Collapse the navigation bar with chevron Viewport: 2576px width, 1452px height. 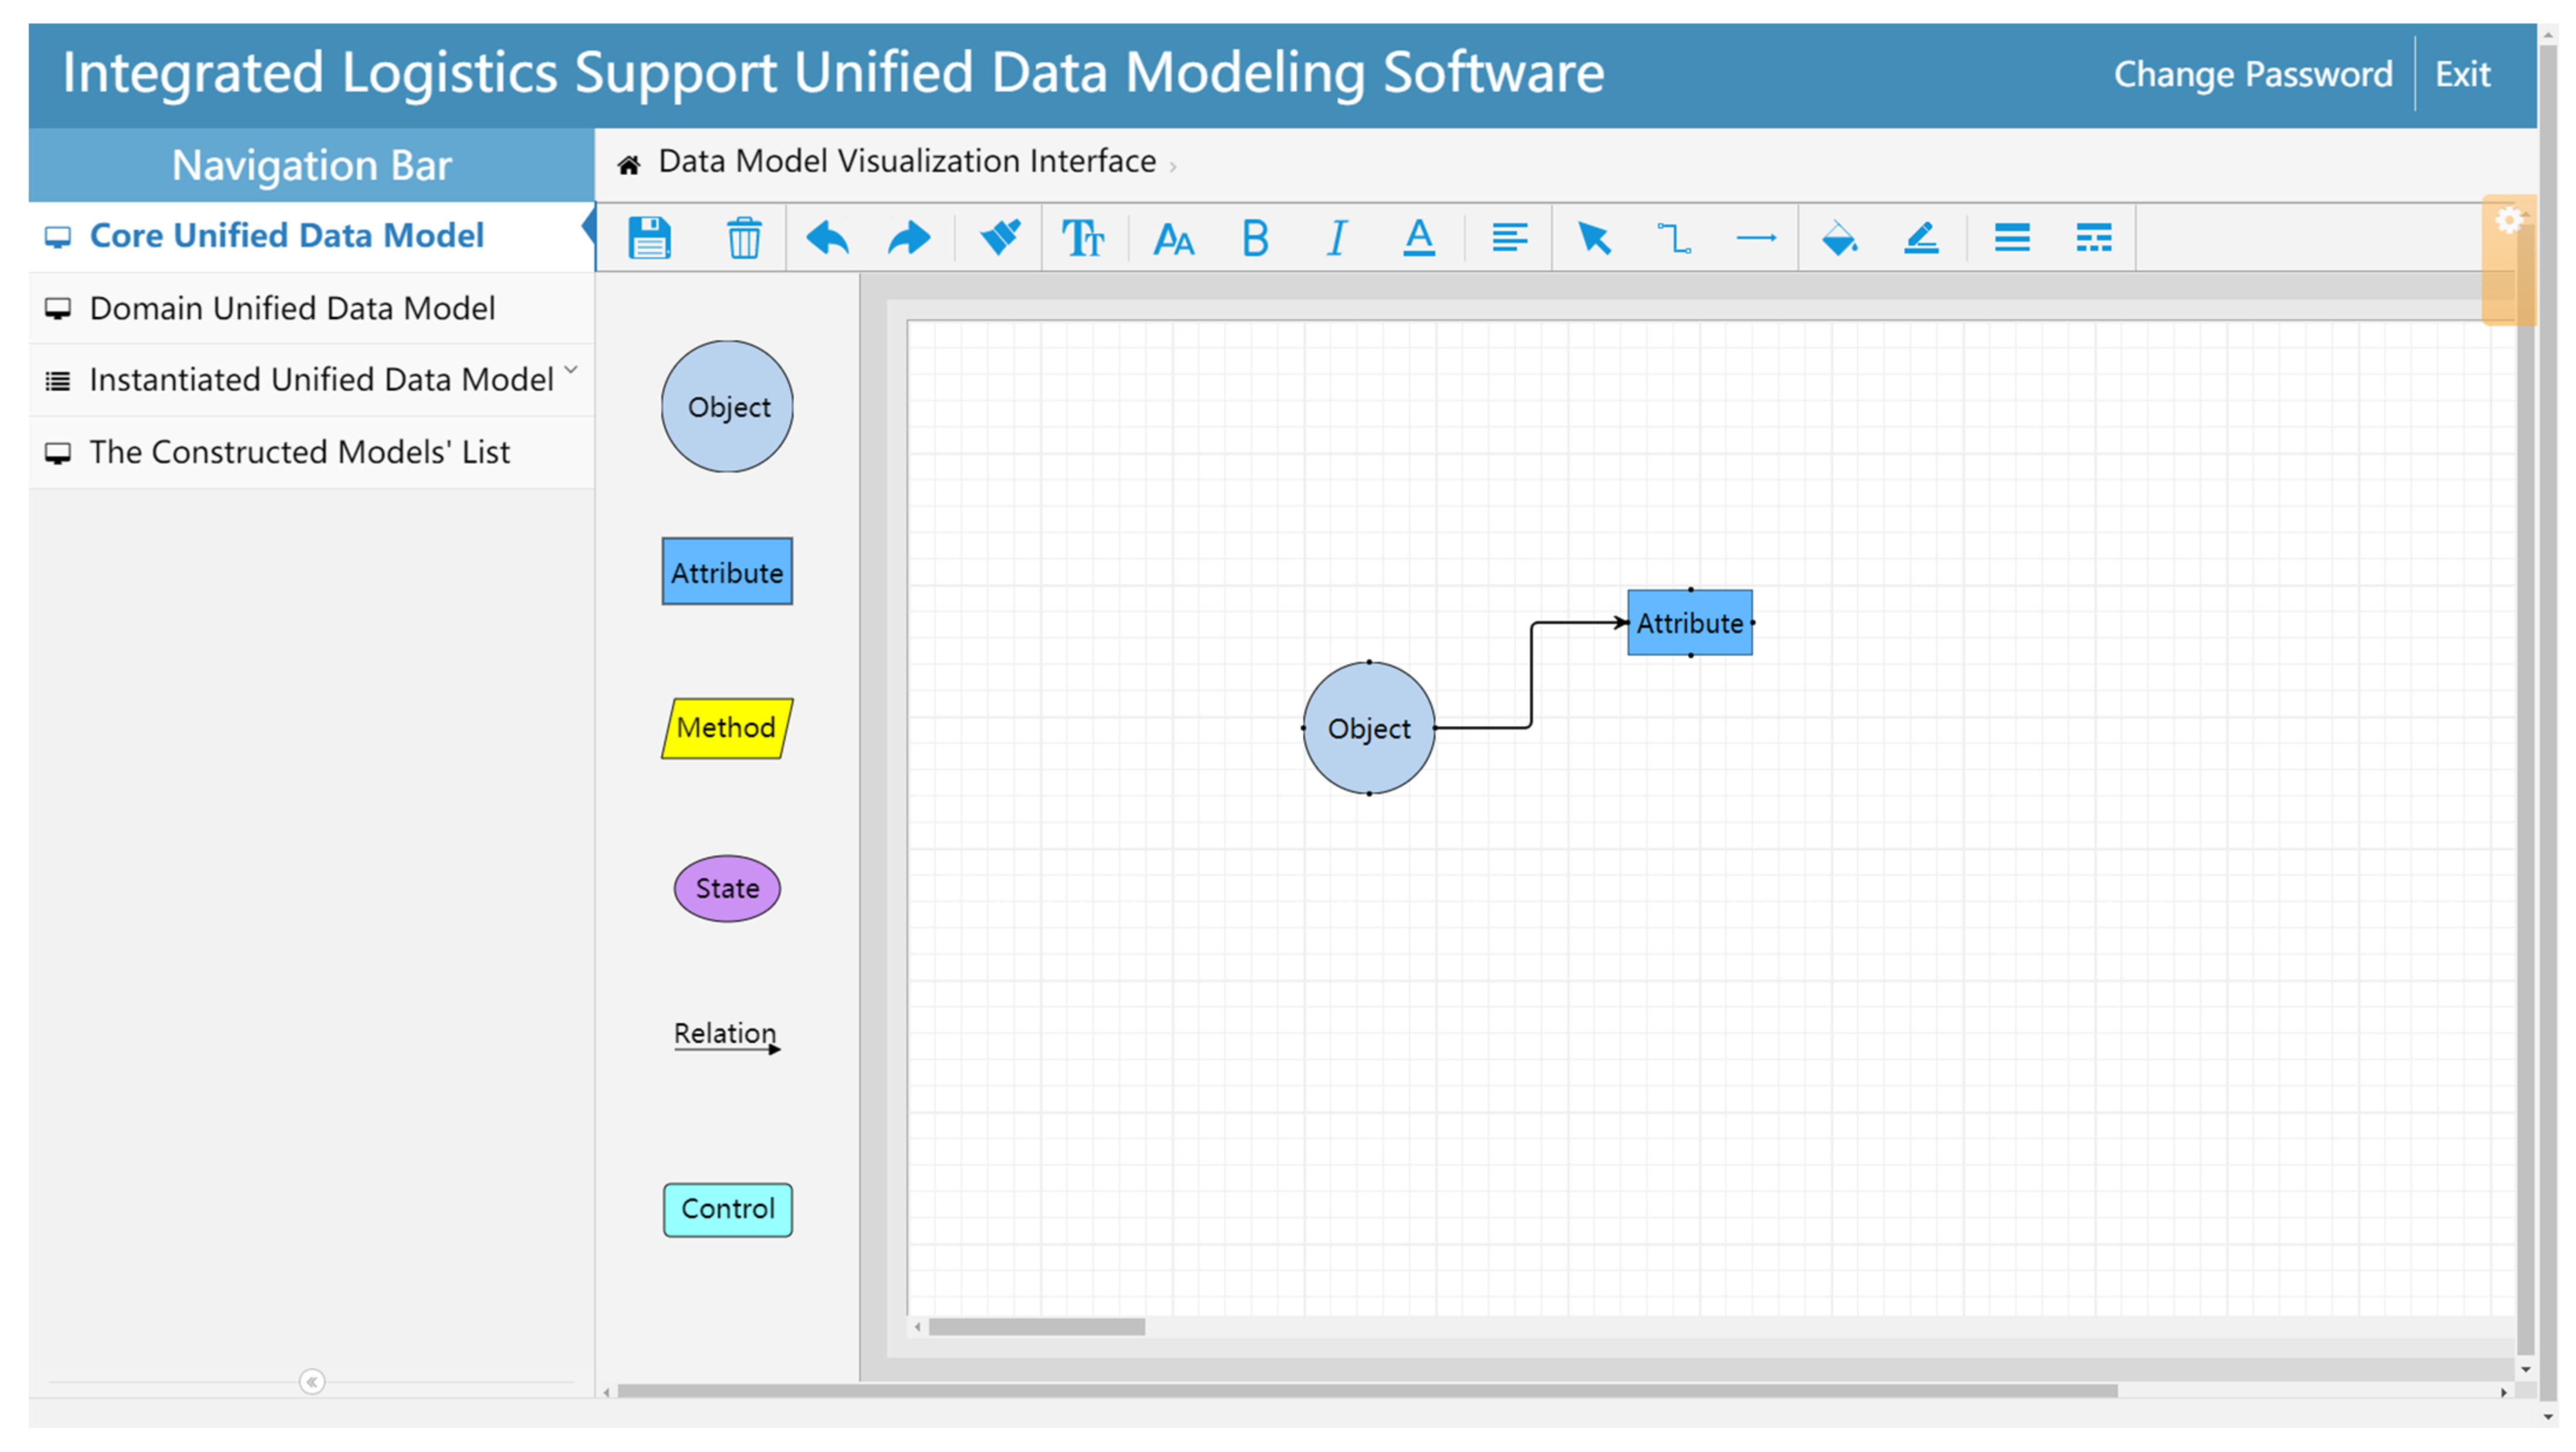(312, 1381)
